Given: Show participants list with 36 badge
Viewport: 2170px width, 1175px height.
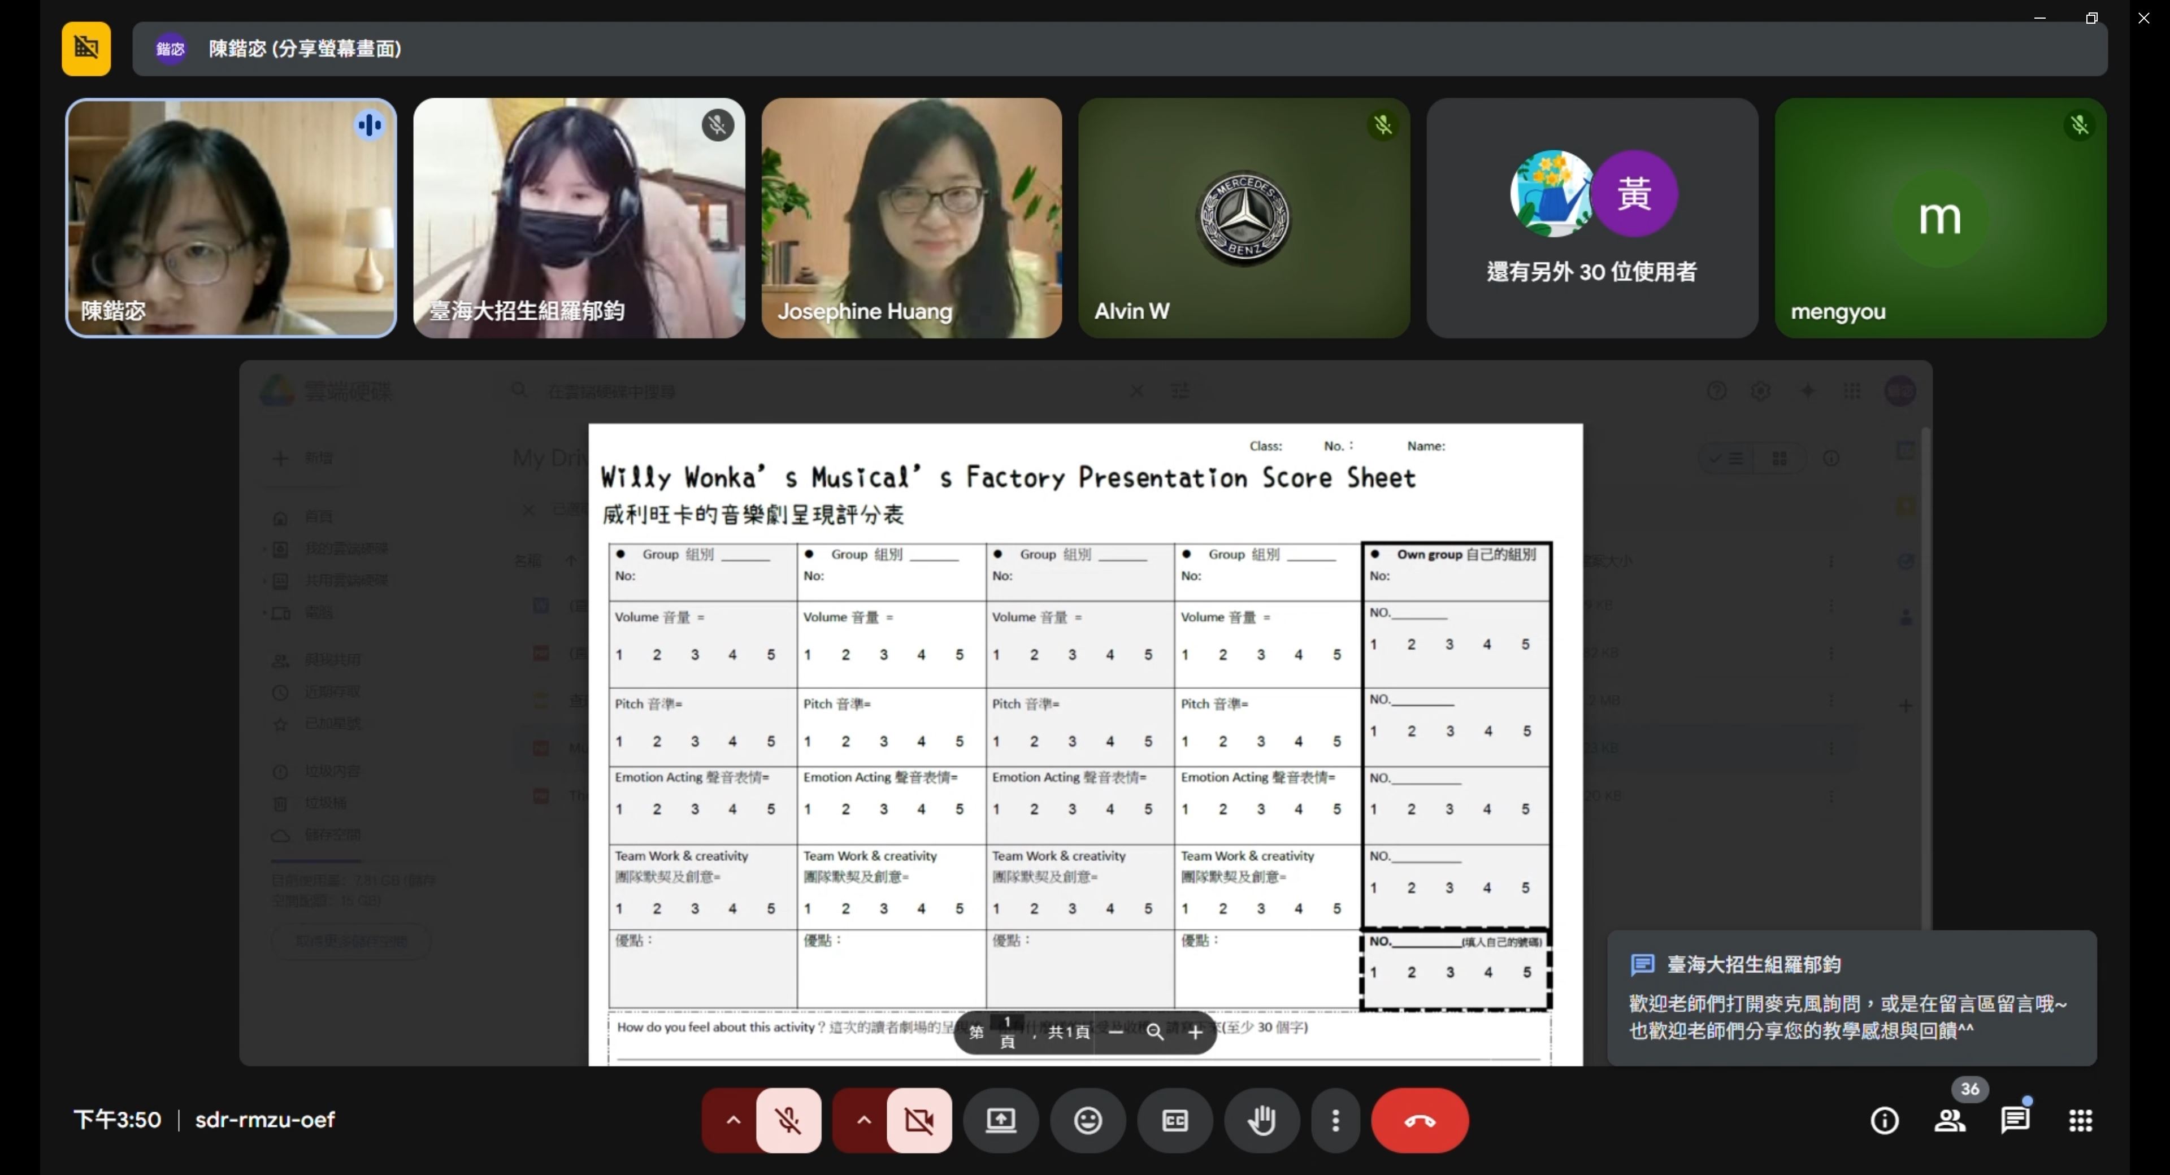Looking at the screenshot, I should 1949,1120.
